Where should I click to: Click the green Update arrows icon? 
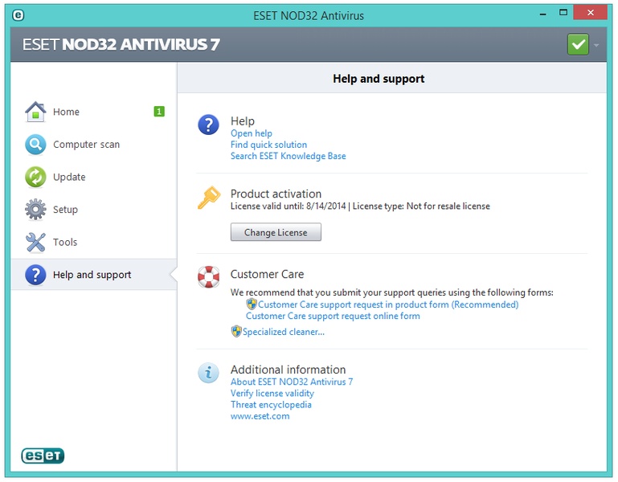tap(35, 177)
